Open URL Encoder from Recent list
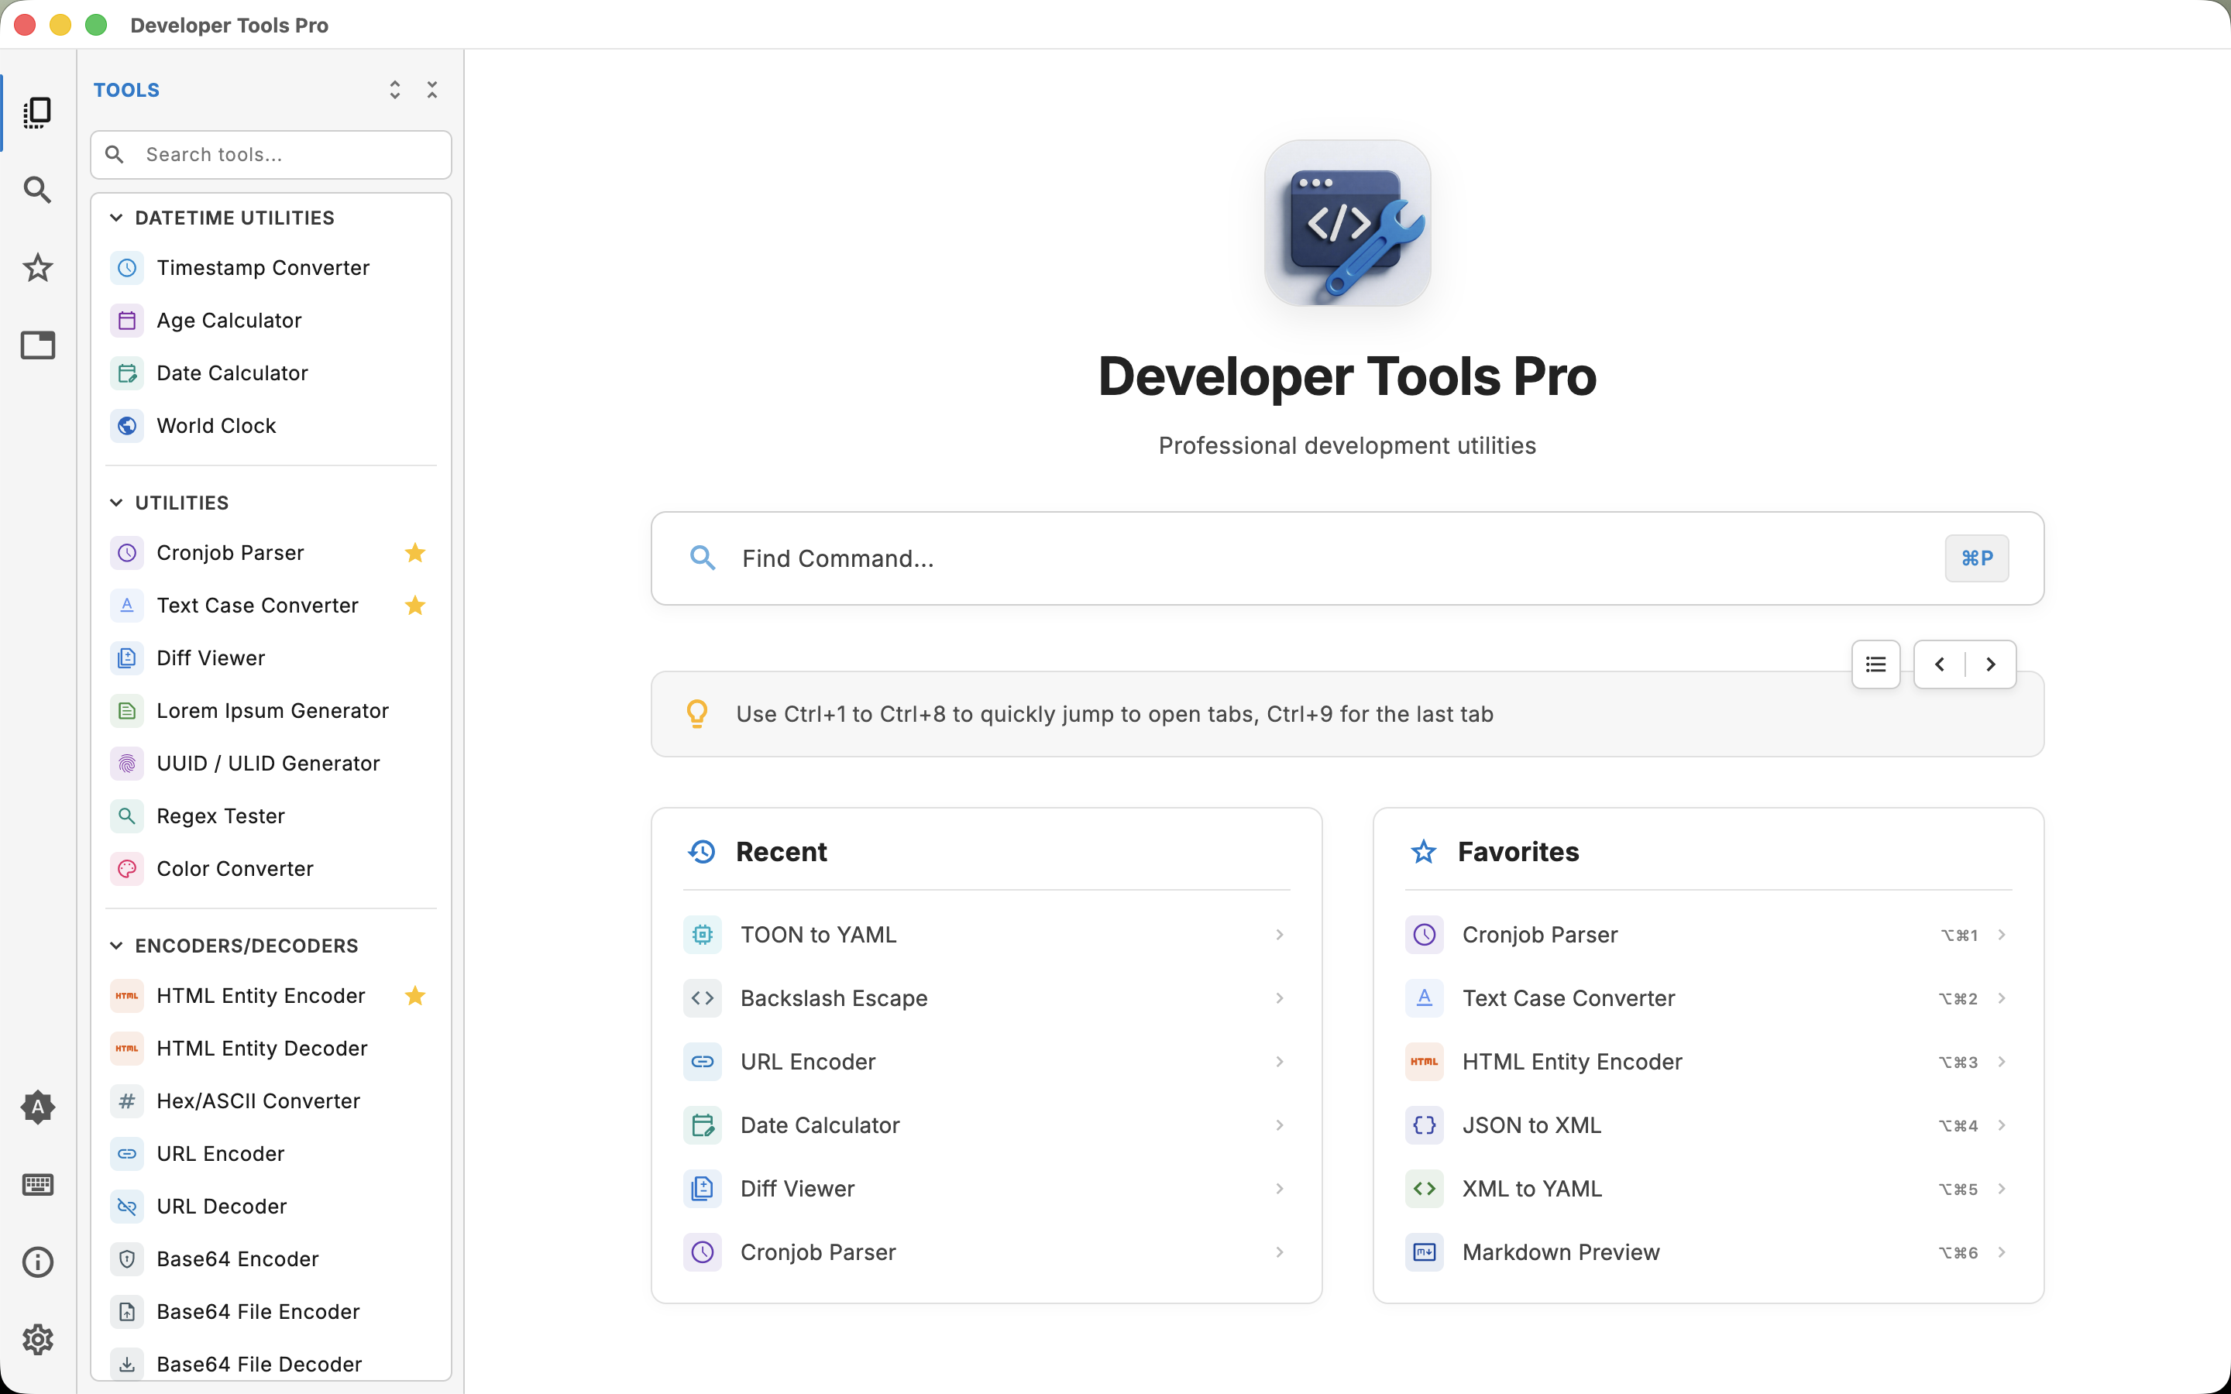The height and width of the screenshot is (1394, 2231). tap(986, 1062)
